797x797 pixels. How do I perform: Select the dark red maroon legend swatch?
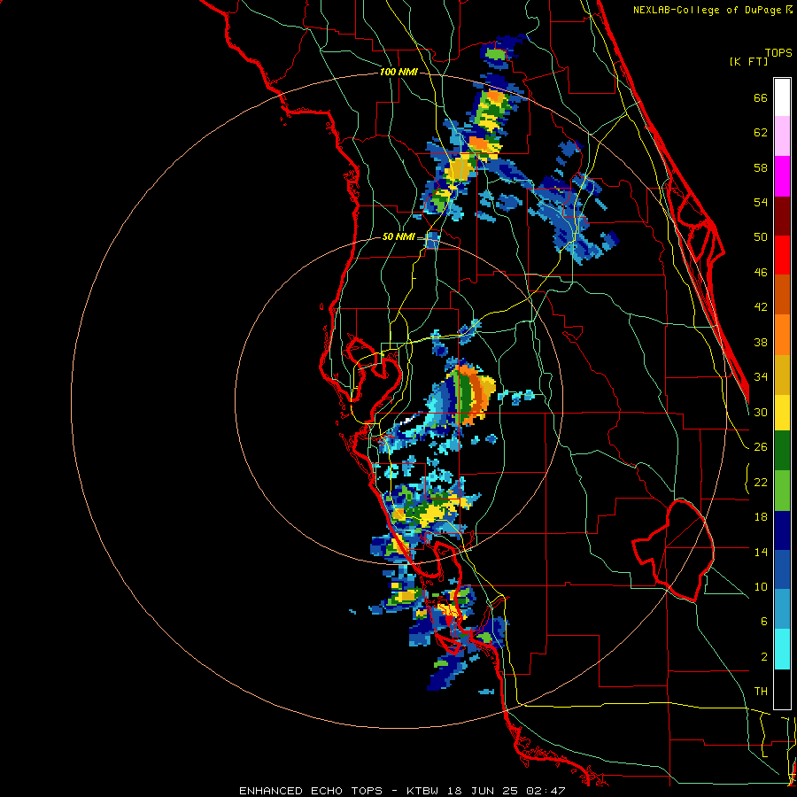[x=782, y=216]
